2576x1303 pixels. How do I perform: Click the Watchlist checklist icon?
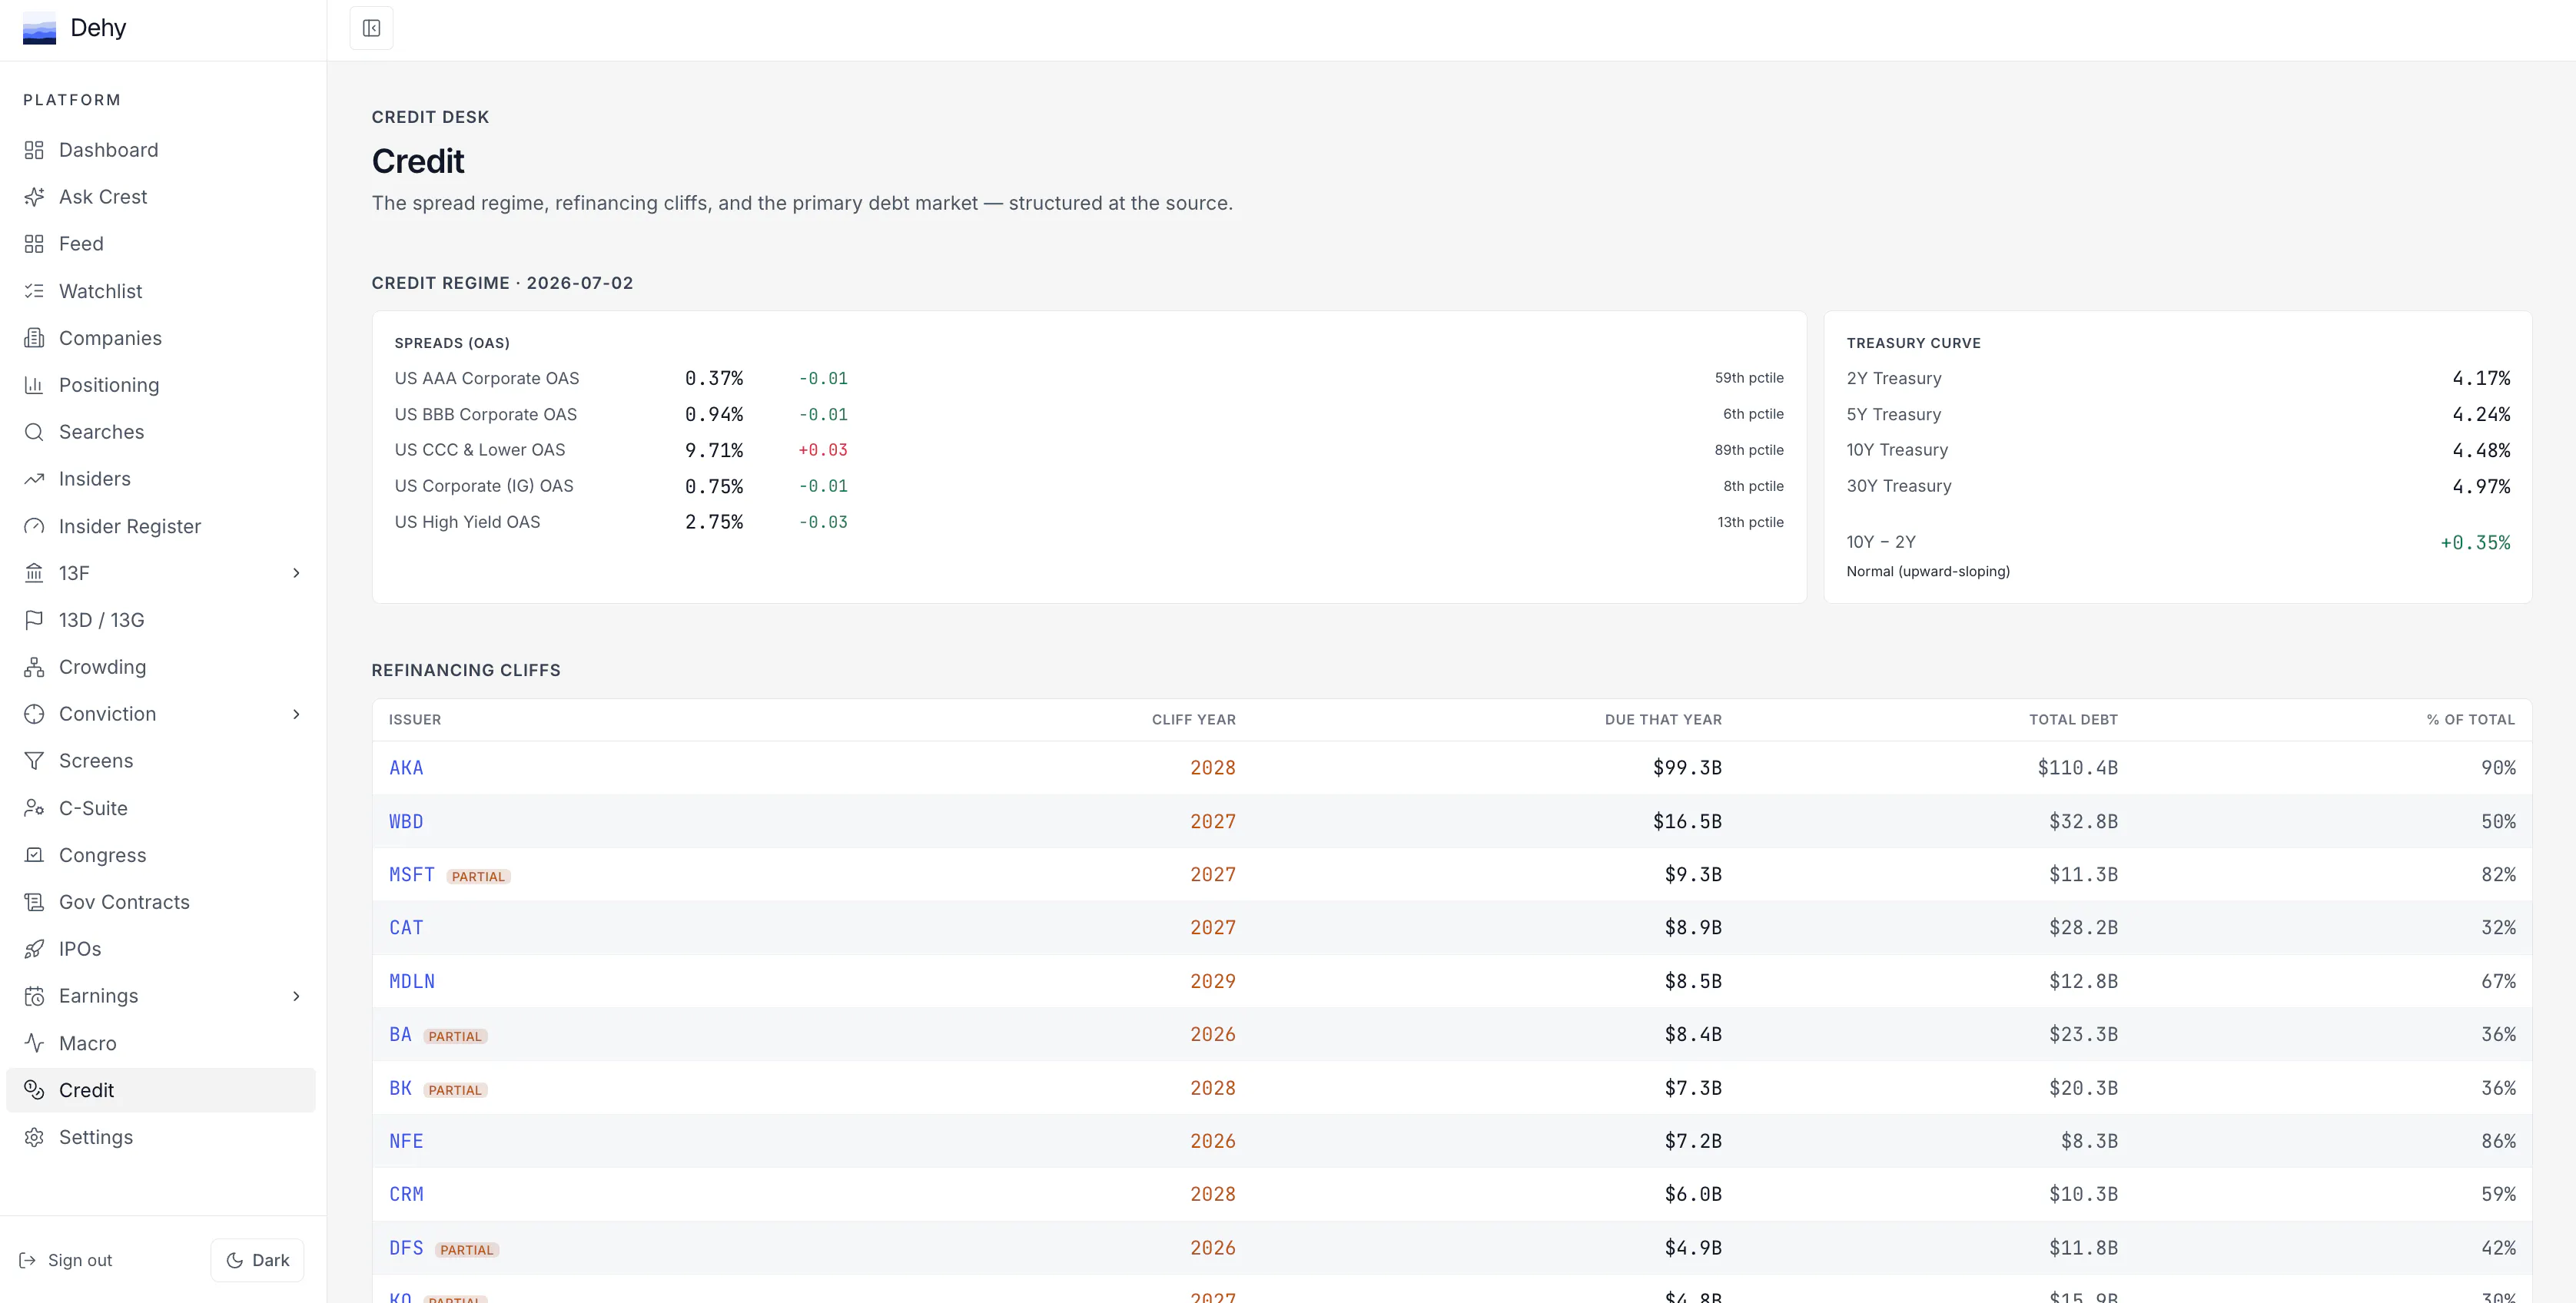click(34, 291)
